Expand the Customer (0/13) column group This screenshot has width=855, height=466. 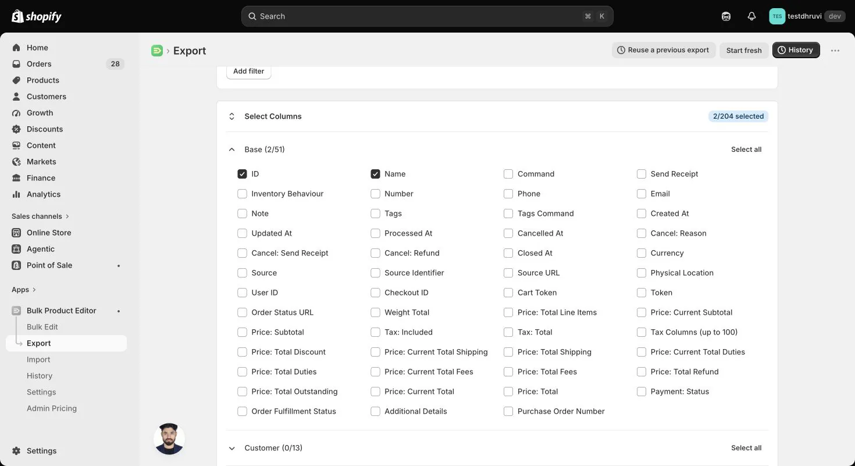tap(231, 448)
